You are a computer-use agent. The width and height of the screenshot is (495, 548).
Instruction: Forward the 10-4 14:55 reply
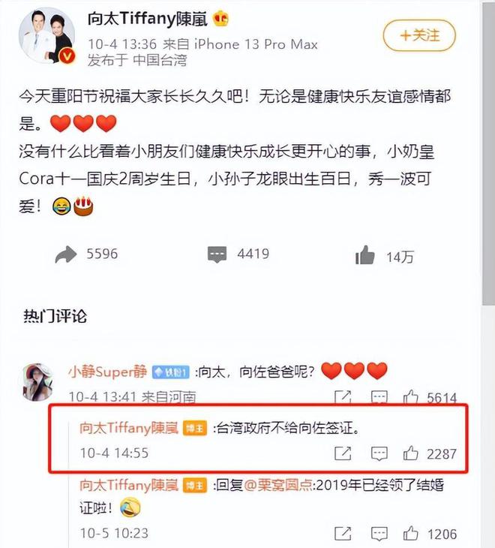343,453
